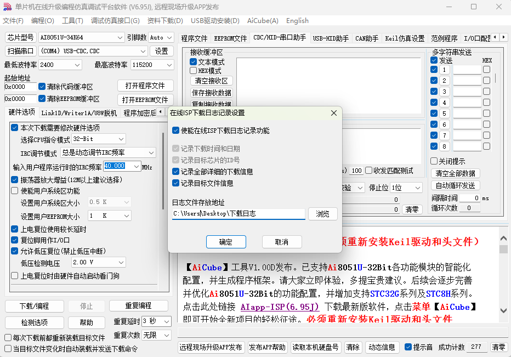This screenshot has width=511, height=357.
Task: Click the app logo icon in title bar
Action: coord(8,7)
